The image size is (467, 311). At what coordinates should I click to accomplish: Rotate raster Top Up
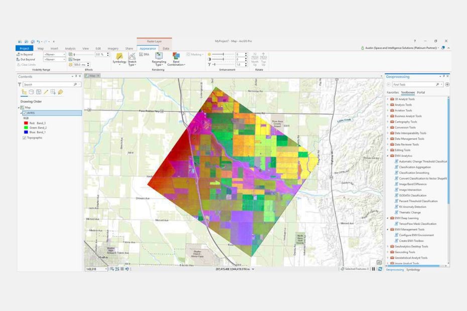click(264, 60)
